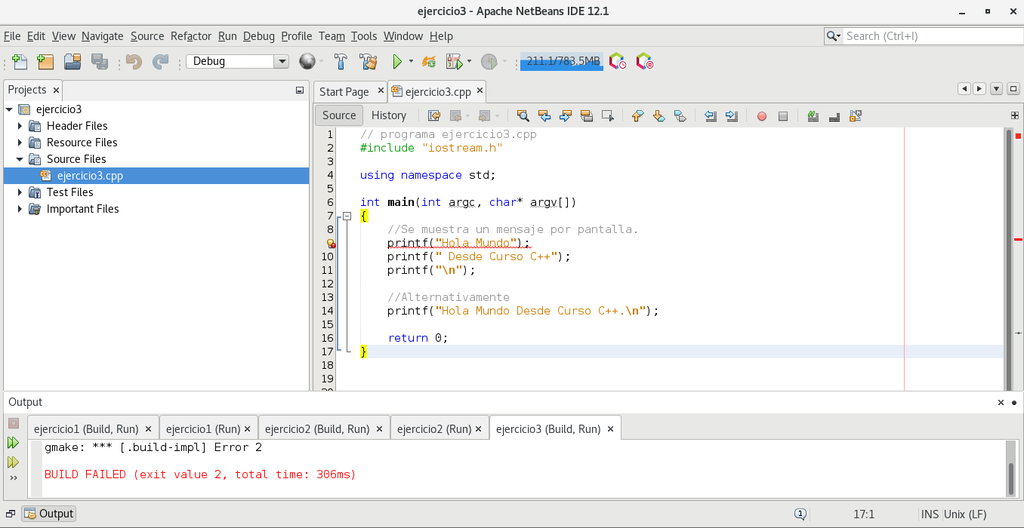Select the ejercicio2 (Build, Run) output tab
This screenshot has width=1024, height=528.
[317, 428]
